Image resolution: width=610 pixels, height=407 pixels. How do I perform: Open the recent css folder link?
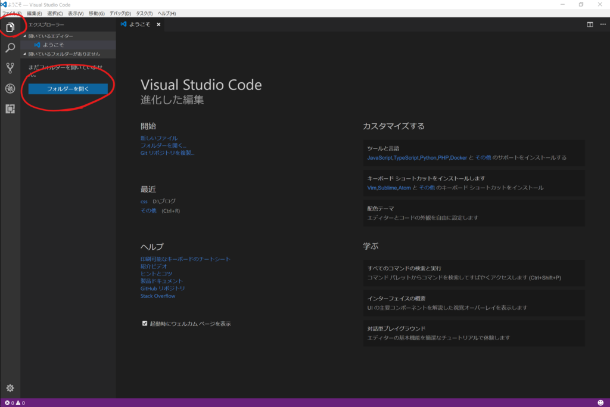pos(144,201)
